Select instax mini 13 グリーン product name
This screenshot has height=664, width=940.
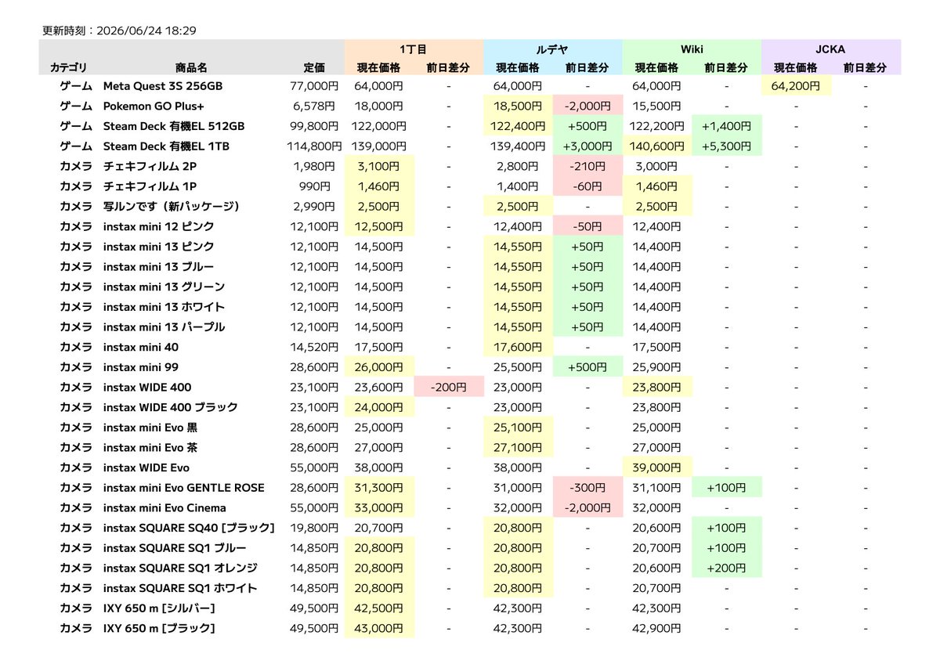(x=164, y=287)
